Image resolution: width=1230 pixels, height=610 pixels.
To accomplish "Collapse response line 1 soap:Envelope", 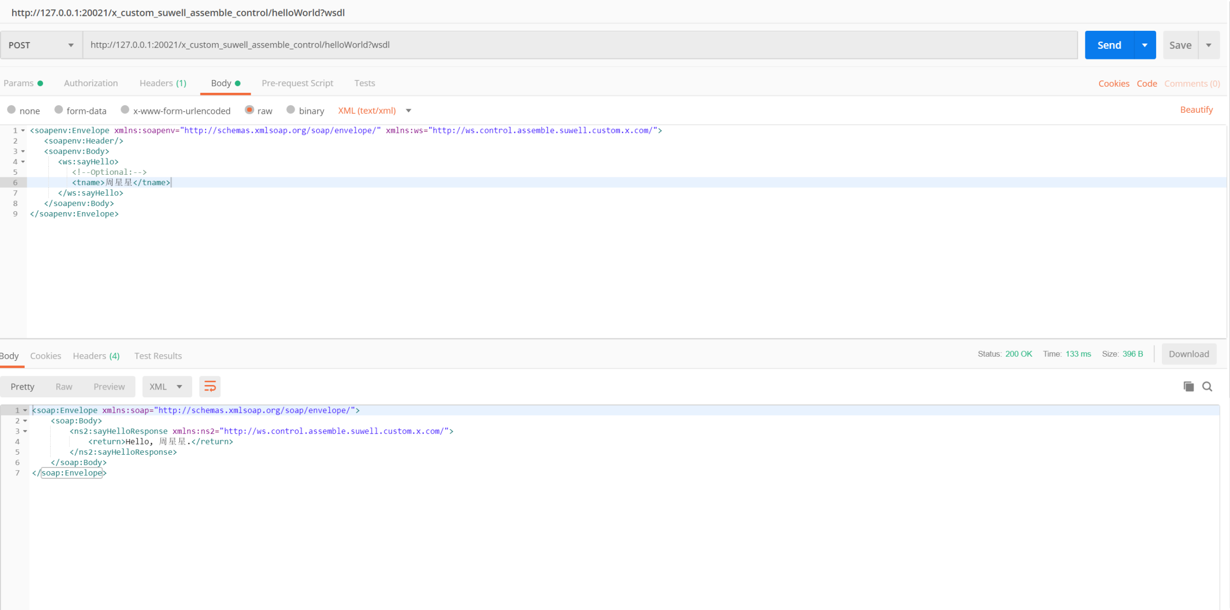I will (25, 411).
